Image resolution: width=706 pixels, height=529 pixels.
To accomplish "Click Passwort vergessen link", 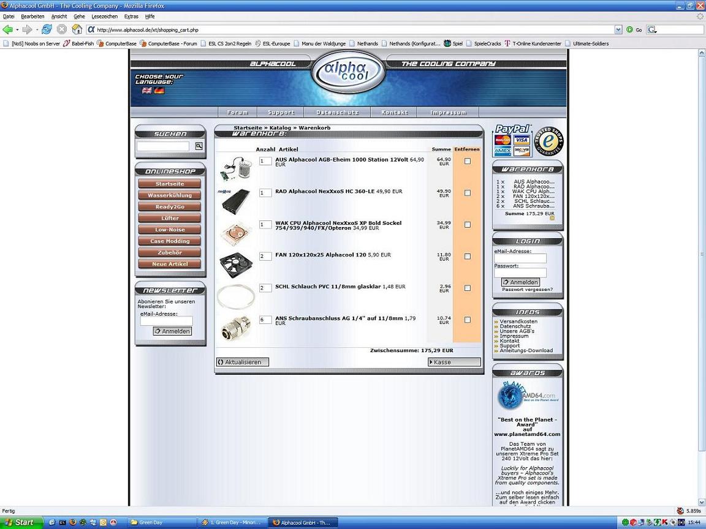I will [x=527, y=290].
